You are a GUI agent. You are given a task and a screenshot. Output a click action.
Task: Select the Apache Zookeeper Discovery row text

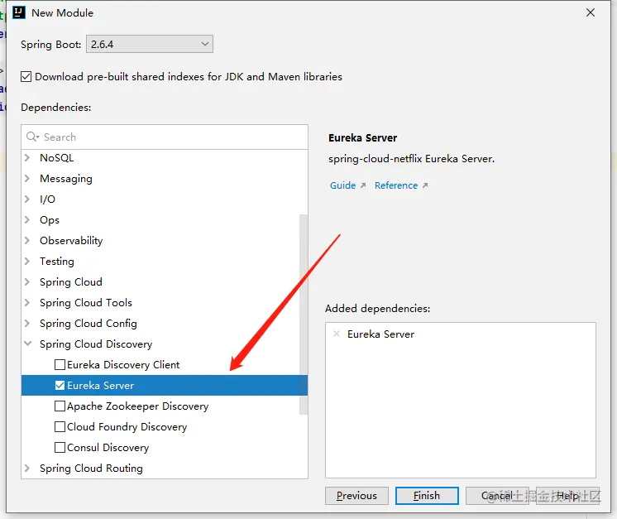coord(138,406)
